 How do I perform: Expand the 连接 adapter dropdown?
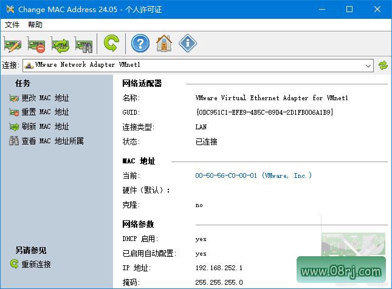[368, 66]
